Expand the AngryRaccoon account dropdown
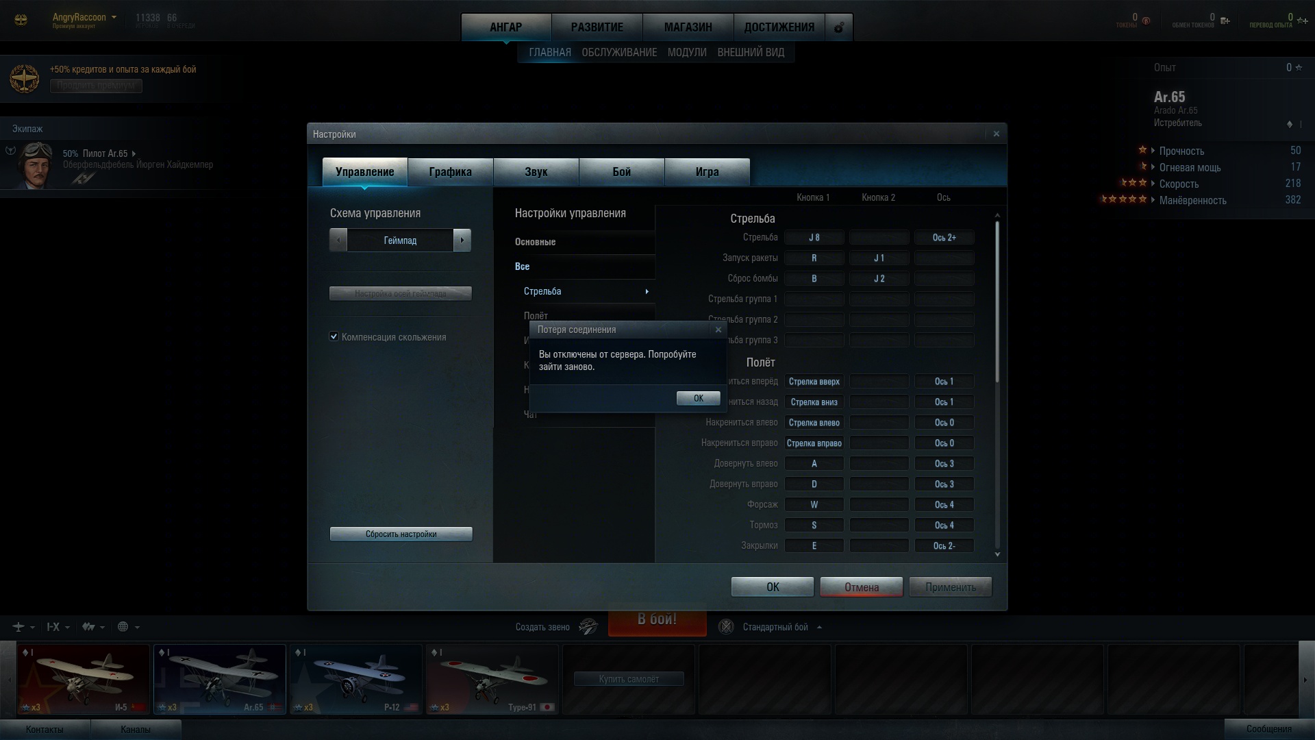This screenshot has height=740, width=1315. coord(114,17)
